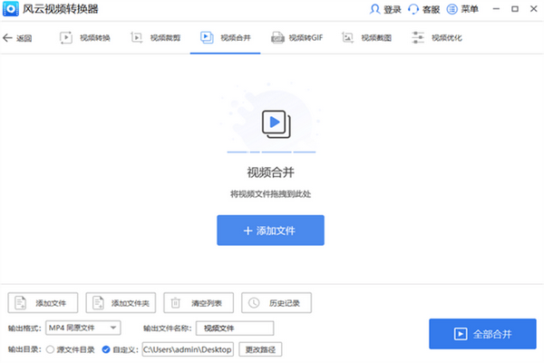Click the 输出格式 label

[x=24, y=328]
